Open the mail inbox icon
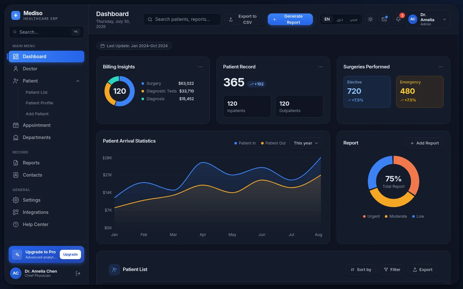The width and height of the screenshot is (463, 289). click(x=384, y=19)
